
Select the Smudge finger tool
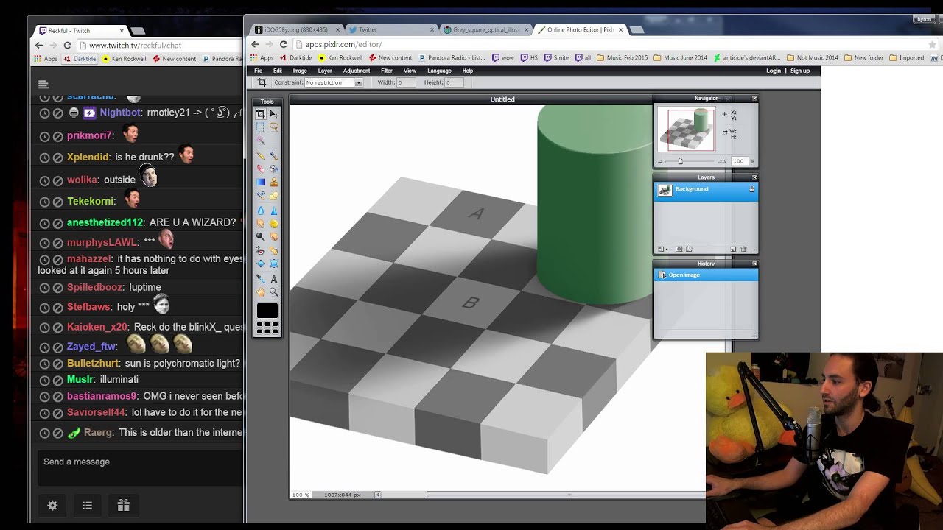261,224
